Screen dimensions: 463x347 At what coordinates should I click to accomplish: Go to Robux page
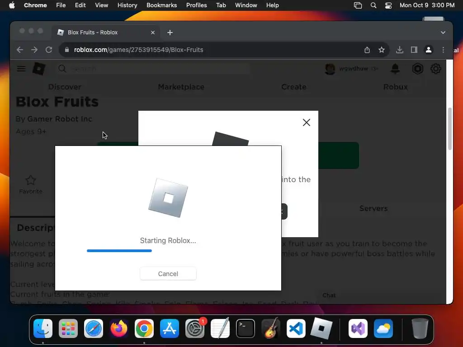pyautogui.click(x=395, y=87)
